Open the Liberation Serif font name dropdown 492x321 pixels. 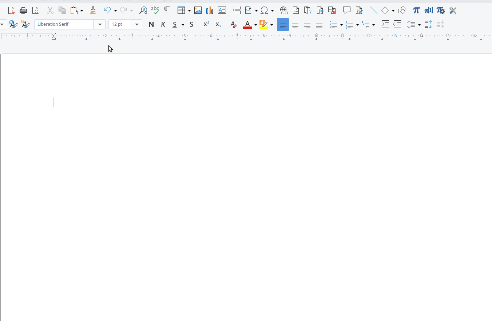[x=100, y=24]
